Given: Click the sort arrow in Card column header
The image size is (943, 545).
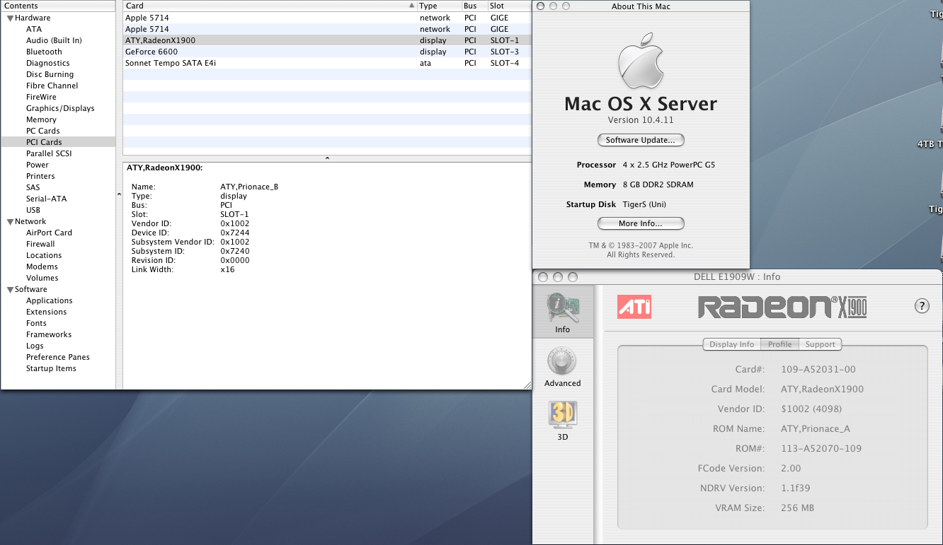Looking at the screenshot, I should (x=412, y=6).
